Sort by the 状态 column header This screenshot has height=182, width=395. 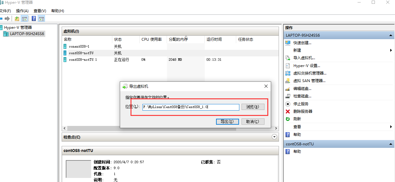click(126, 39)
